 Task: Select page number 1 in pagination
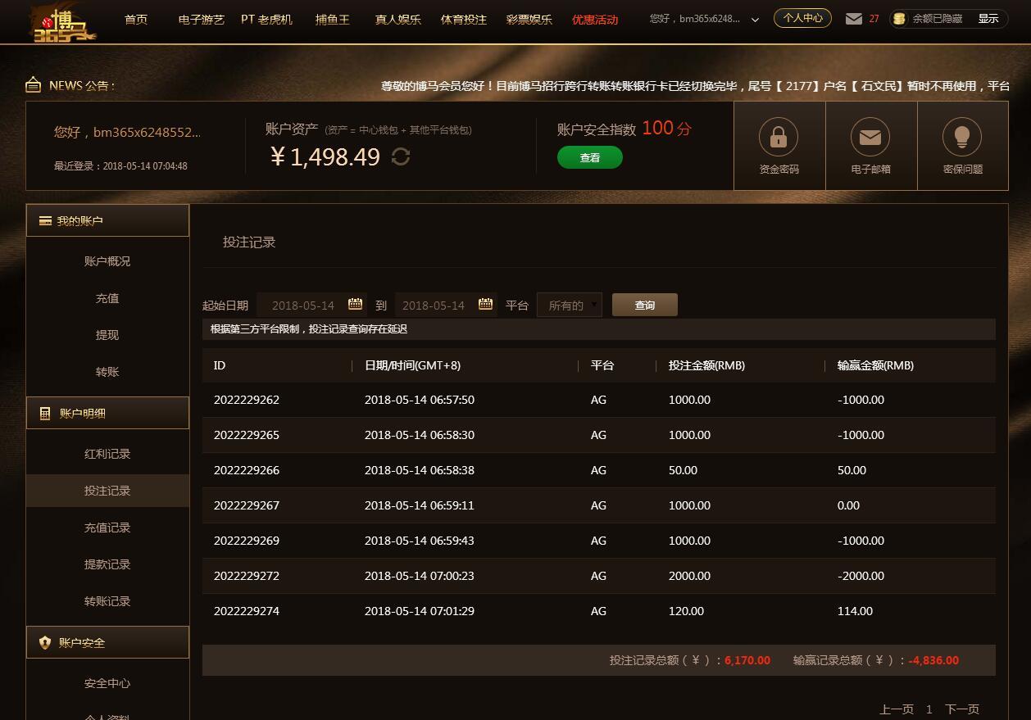(x=929, y=709)
